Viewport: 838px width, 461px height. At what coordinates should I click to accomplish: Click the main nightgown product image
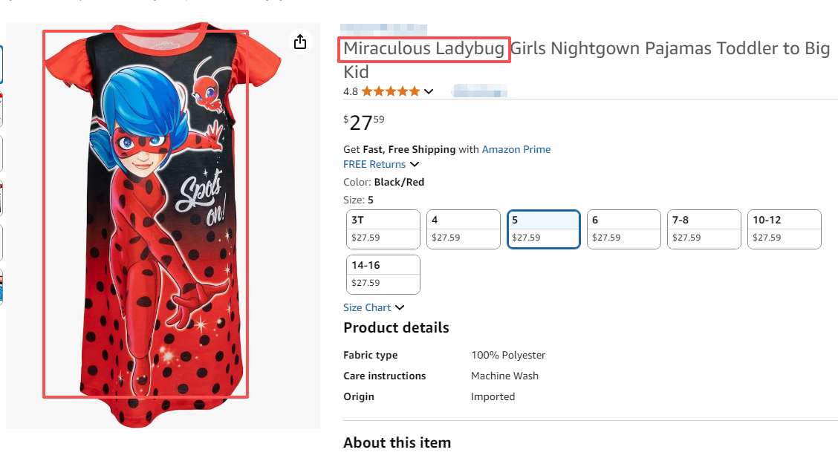click(146, 213)
